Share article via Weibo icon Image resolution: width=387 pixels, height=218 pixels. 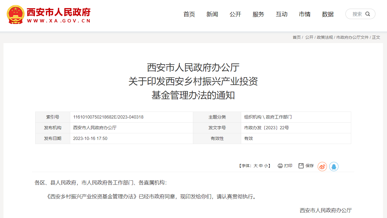click(x=322, y=167)
